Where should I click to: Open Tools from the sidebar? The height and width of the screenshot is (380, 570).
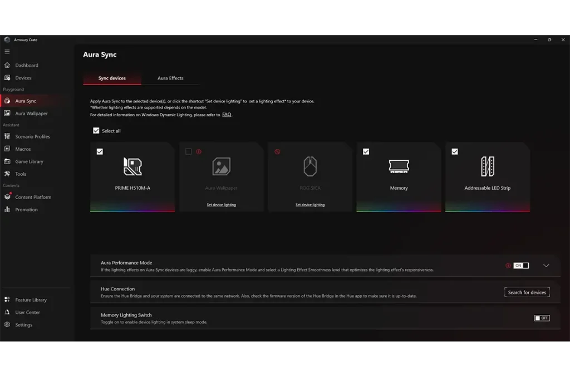point(37,174)
